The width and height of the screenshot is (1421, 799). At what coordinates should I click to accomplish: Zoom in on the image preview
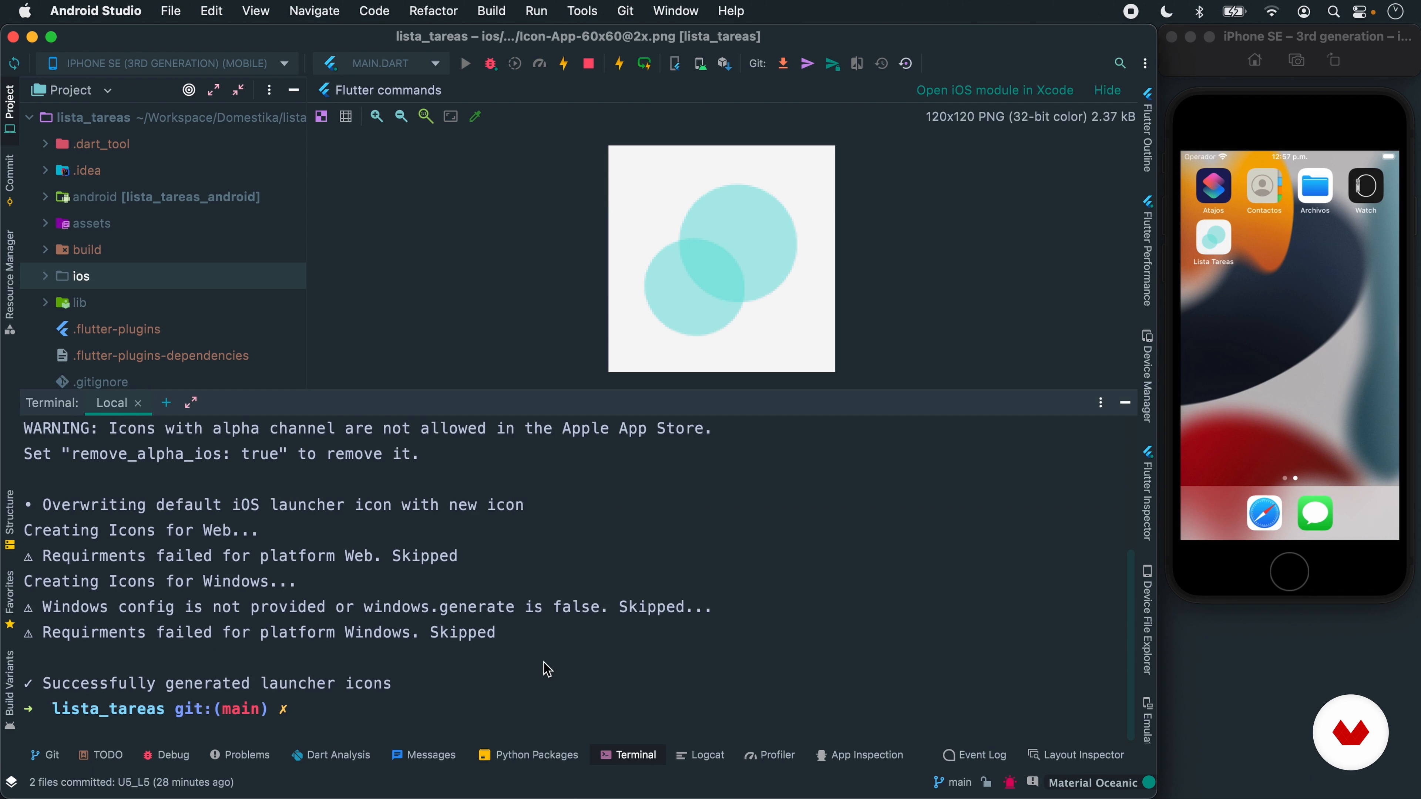coord(377,117)
